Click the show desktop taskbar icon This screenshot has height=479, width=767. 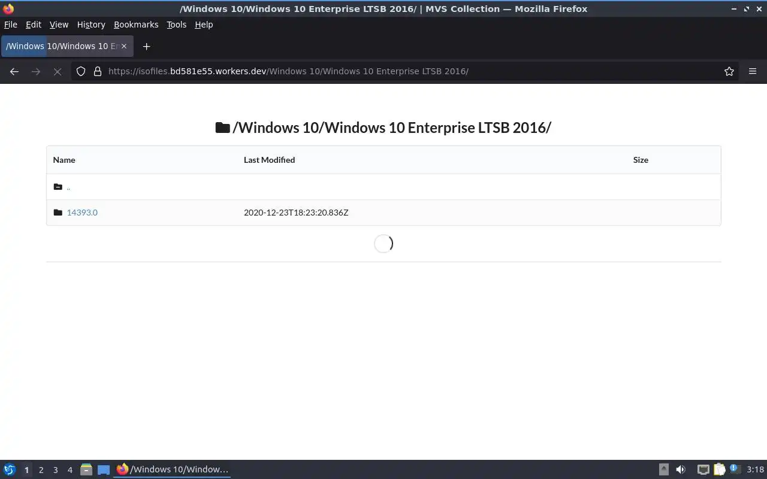point(104,469)
